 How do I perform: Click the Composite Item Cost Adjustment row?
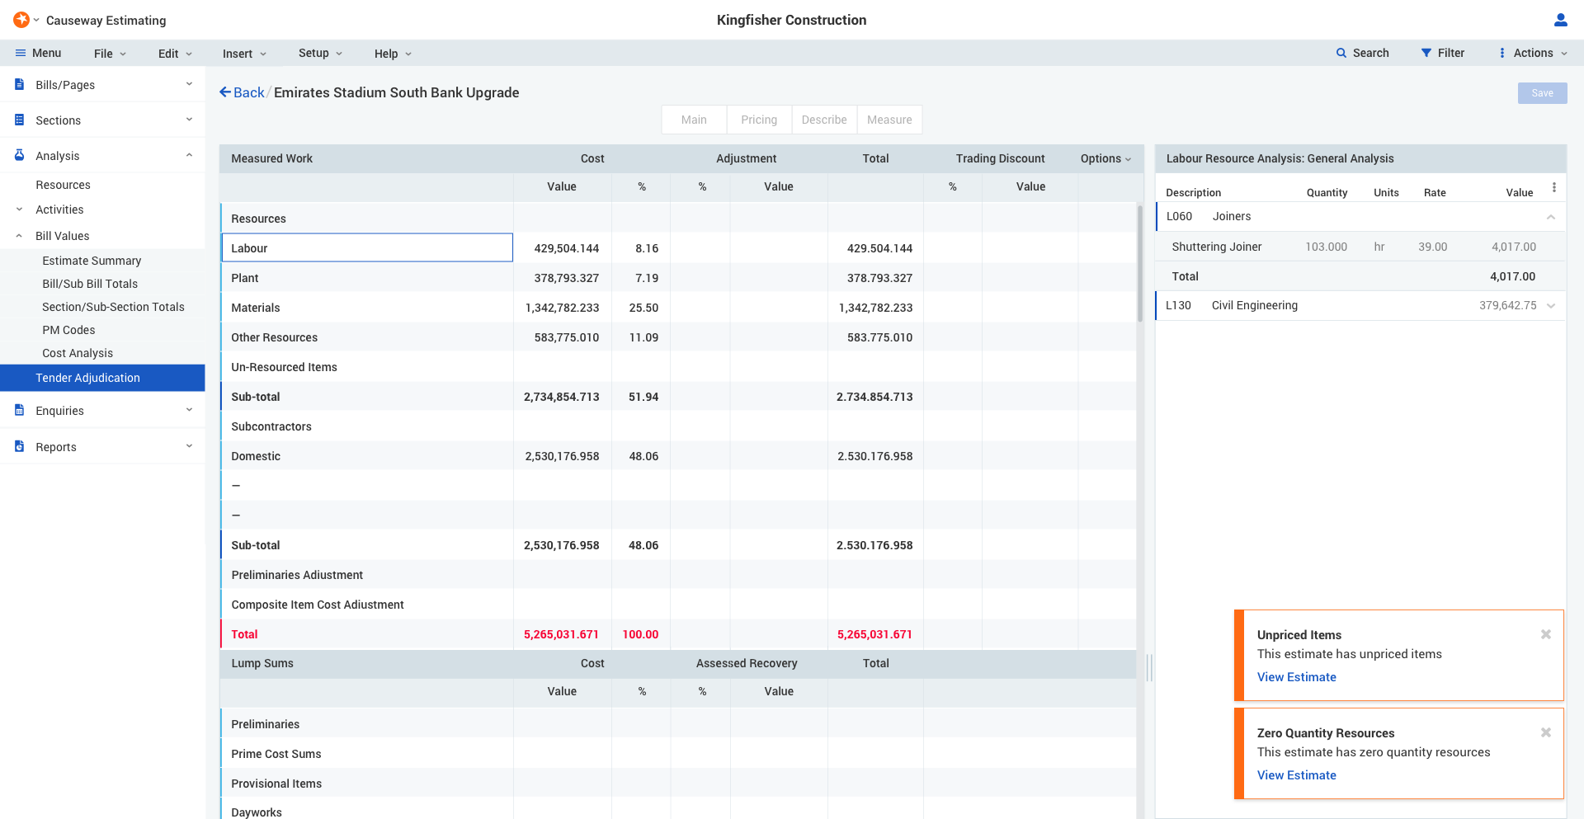[x=677, y=605]
